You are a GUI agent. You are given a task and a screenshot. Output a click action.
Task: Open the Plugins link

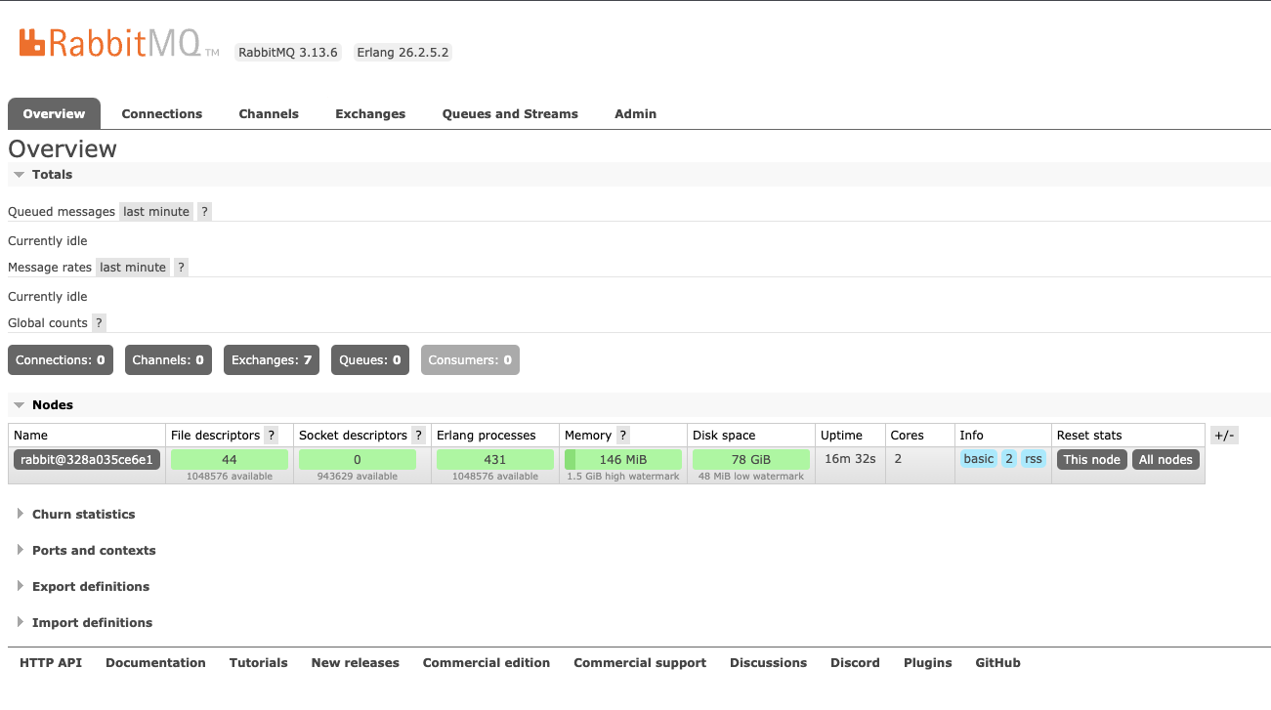point(928,663)
